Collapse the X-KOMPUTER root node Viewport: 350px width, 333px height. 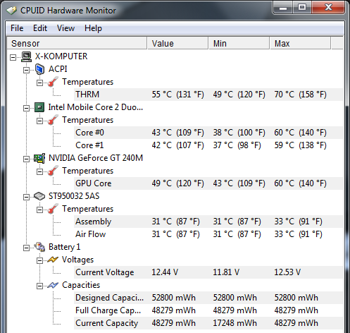(13, 57)
